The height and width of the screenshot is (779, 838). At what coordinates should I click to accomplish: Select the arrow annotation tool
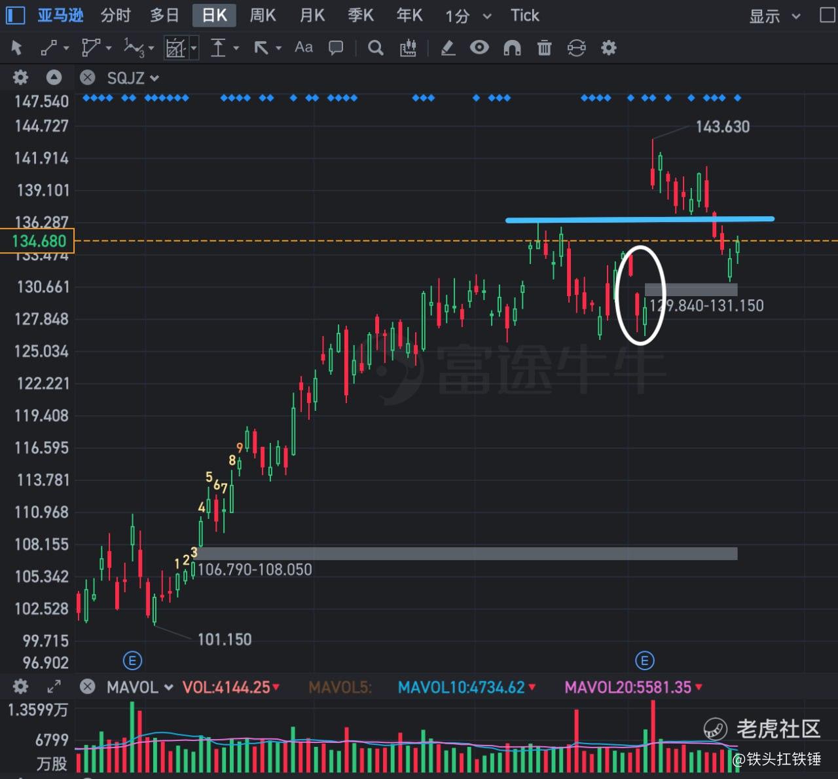click(x=261, y=48)
